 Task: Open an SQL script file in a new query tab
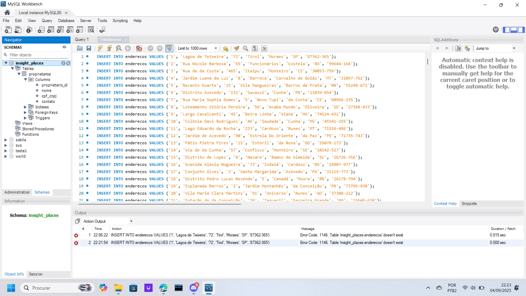tap(18, 30)
